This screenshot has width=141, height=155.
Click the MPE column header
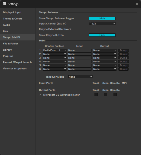(124, 83)
